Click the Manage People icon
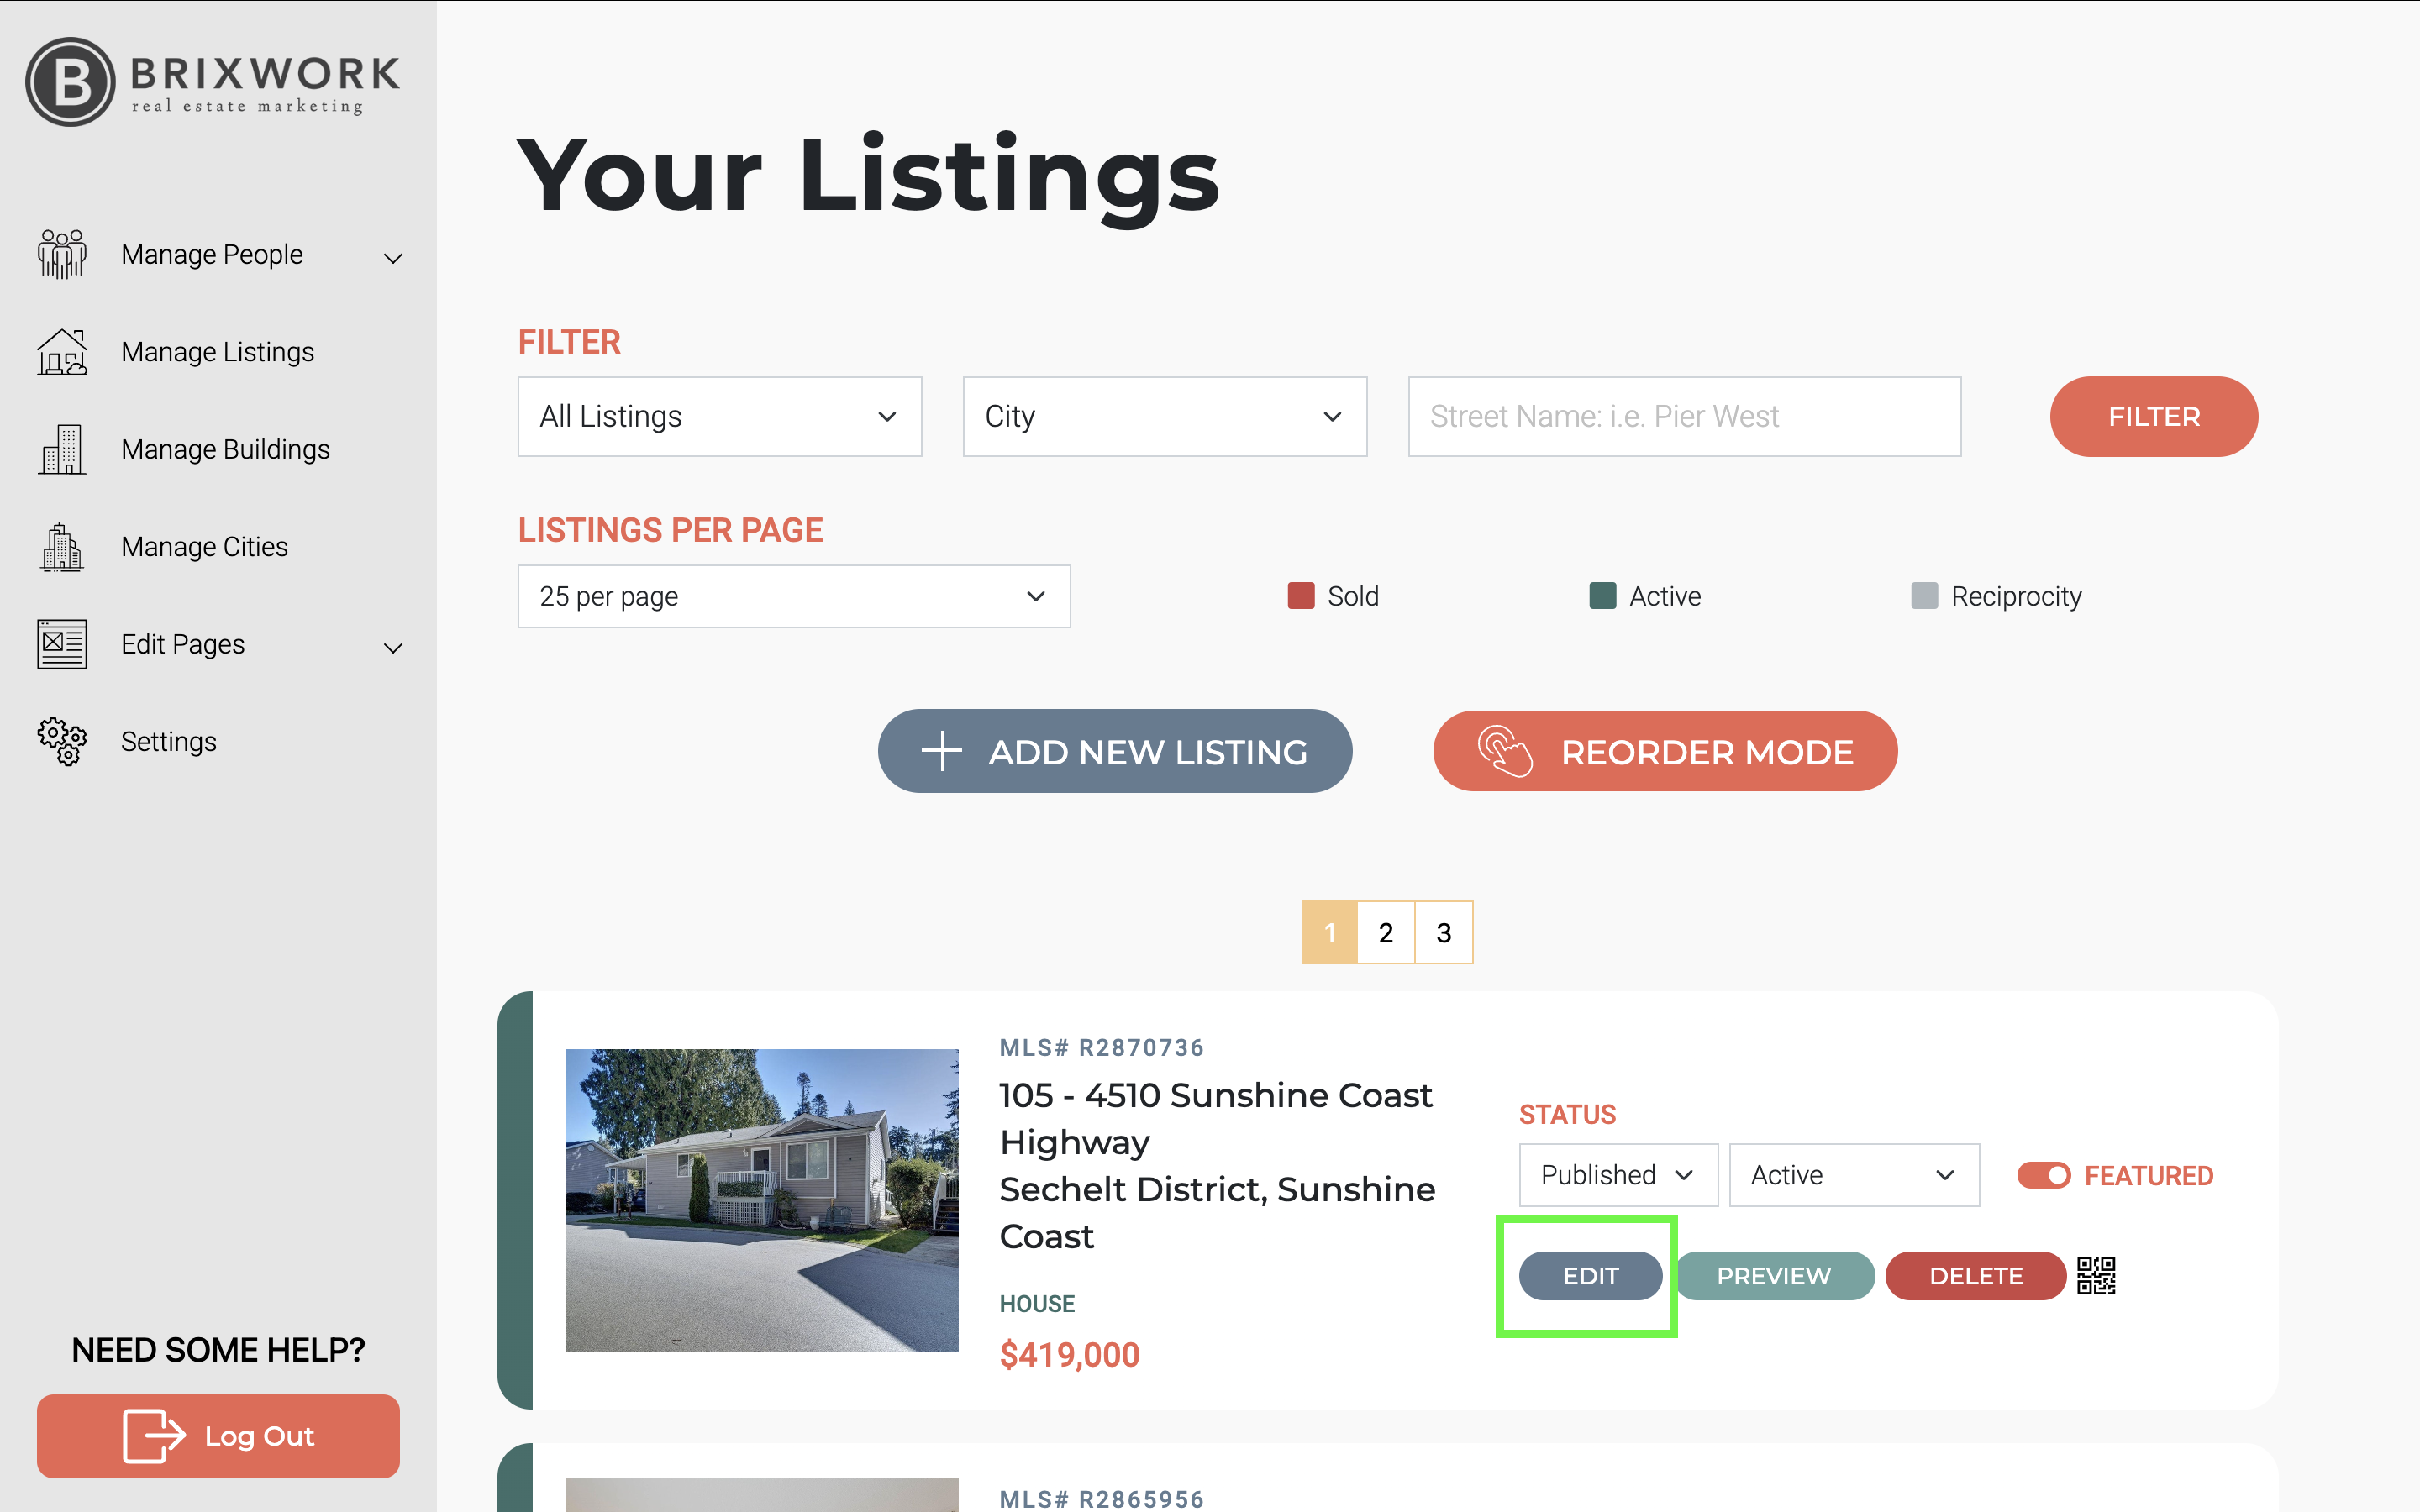The width and height of the screenshot is (2420, 1512). click(x=62, y=254)
